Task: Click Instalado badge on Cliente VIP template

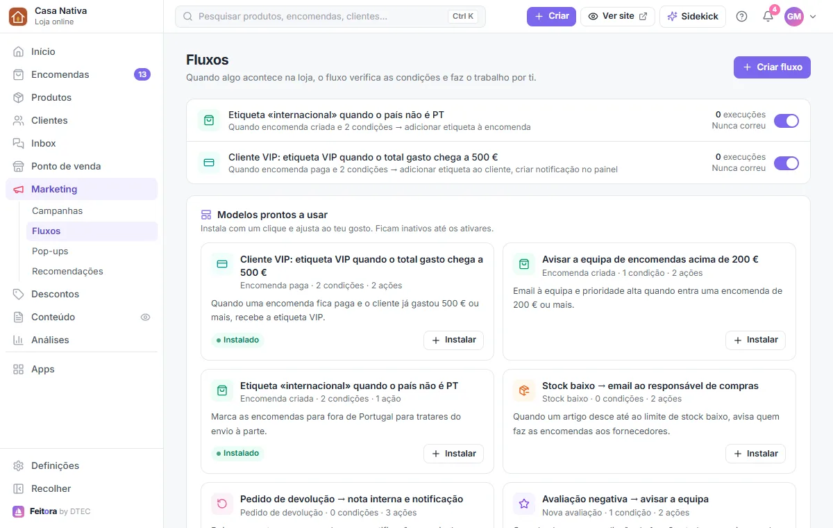Action: click(237, 340)
